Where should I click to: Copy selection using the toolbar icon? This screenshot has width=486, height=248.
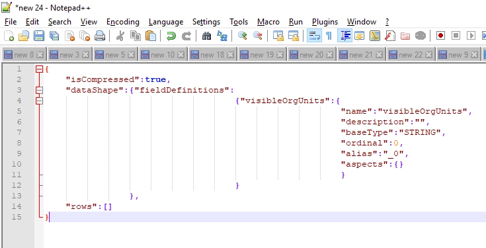pos(136,36)
